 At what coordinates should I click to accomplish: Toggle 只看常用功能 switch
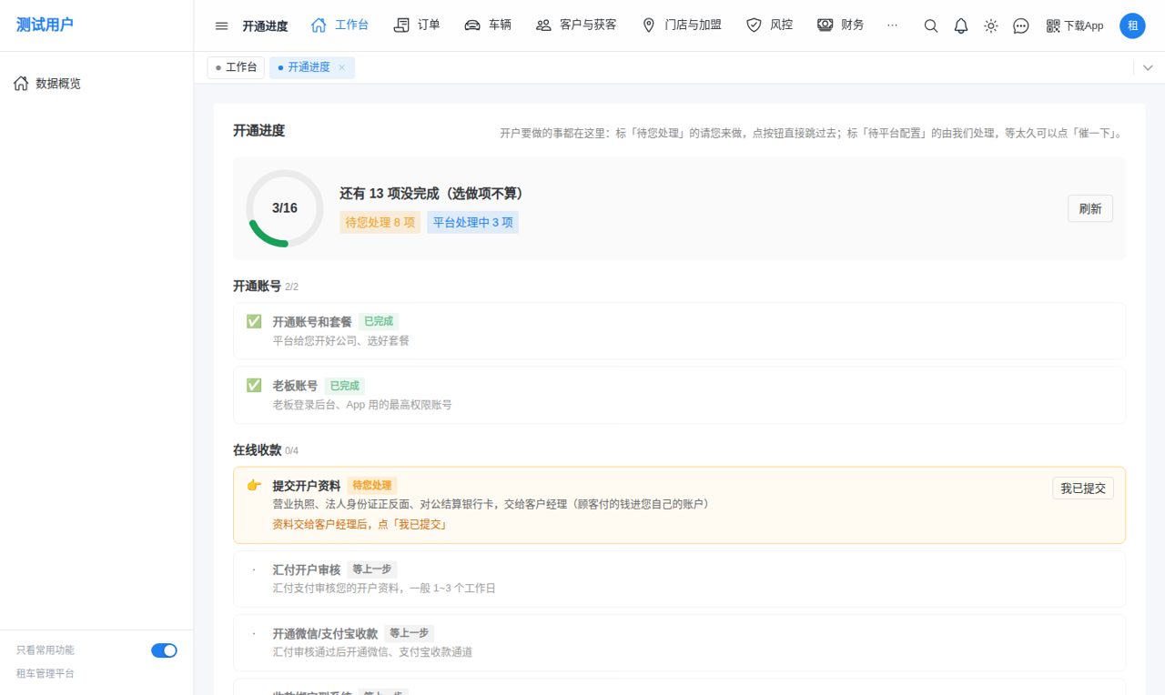[164, 650]
